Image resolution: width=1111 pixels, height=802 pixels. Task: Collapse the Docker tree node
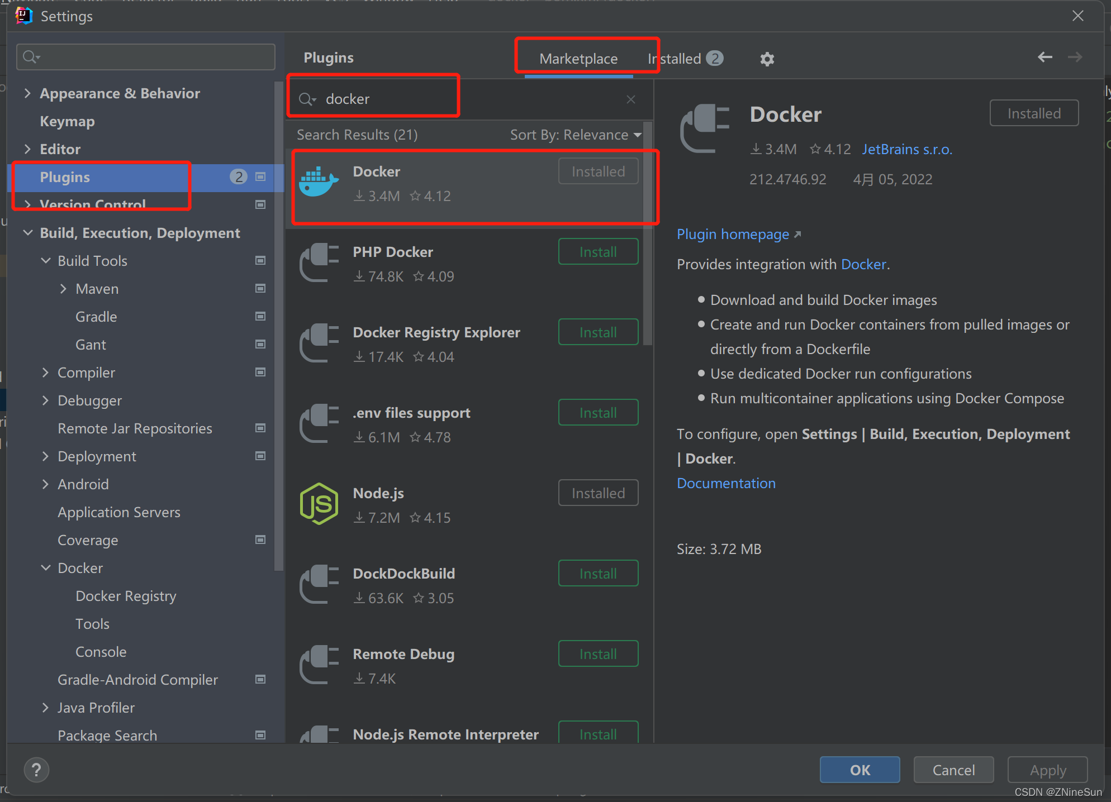pos(46,568)
